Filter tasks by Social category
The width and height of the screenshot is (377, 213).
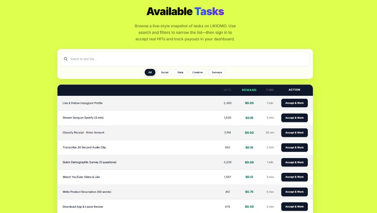click(x=165, y=73)
